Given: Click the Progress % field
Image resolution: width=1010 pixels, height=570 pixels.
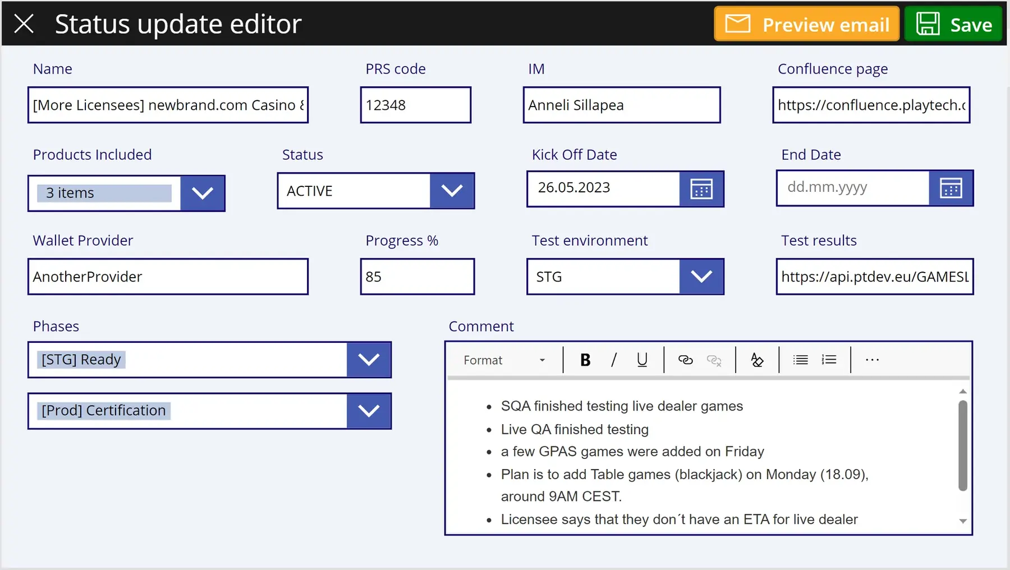Looking at the screenshot, I should point(417,277).
